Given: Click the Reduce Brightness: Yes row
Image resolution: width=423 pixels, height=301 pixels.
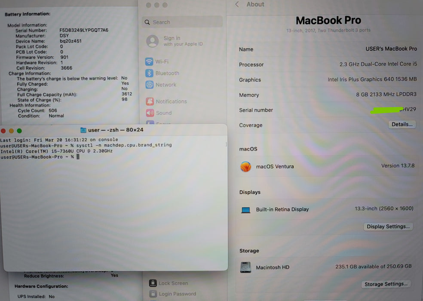Looking at the screenshot, I should coord(71,276).
